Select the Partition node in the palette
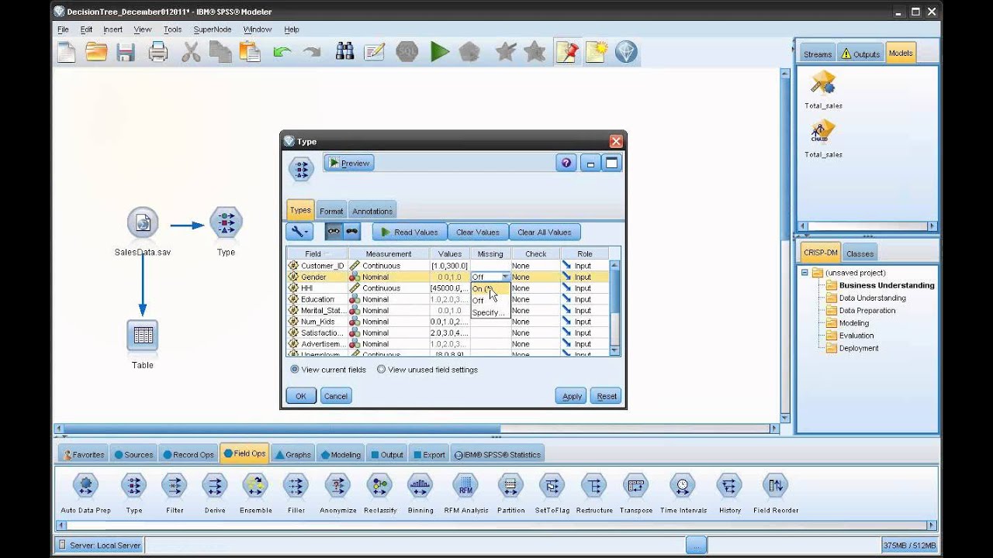The width and height of the screenshot is (993, 558). (510, 486)
